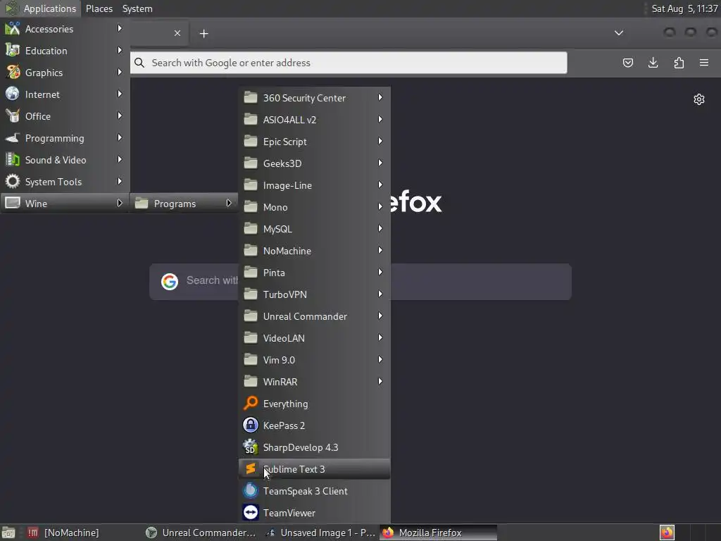Click the TeamSpeak 3 Client icon
The image size is (721, 541).
[x=251, y=490]
